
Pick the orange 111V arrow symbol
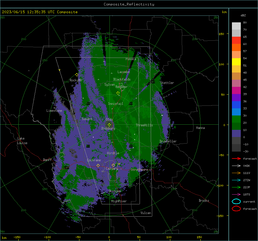click(236, 173)
